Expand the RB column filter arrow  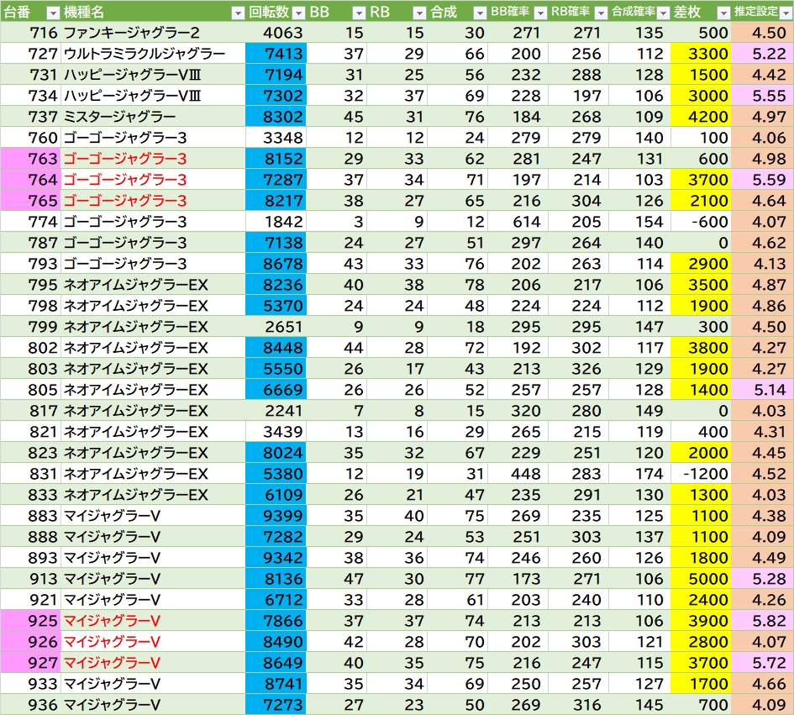[x=419, y=13]
